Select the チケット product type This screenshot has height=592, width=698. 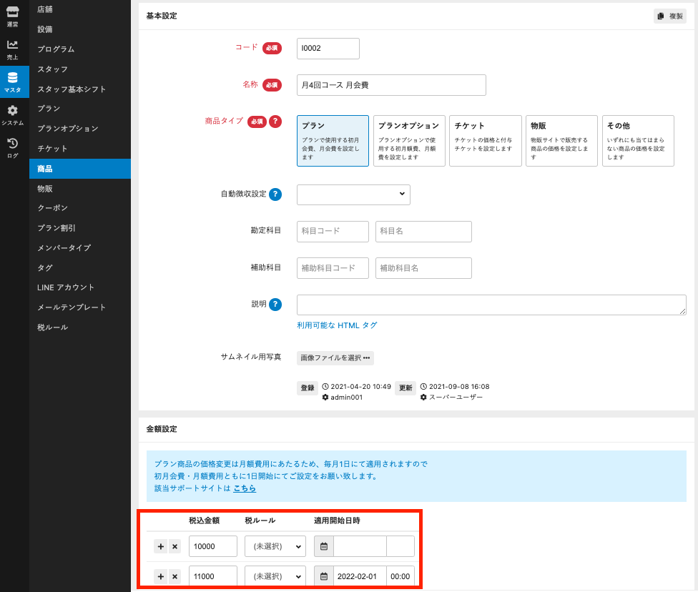click(x=485, y=141)
